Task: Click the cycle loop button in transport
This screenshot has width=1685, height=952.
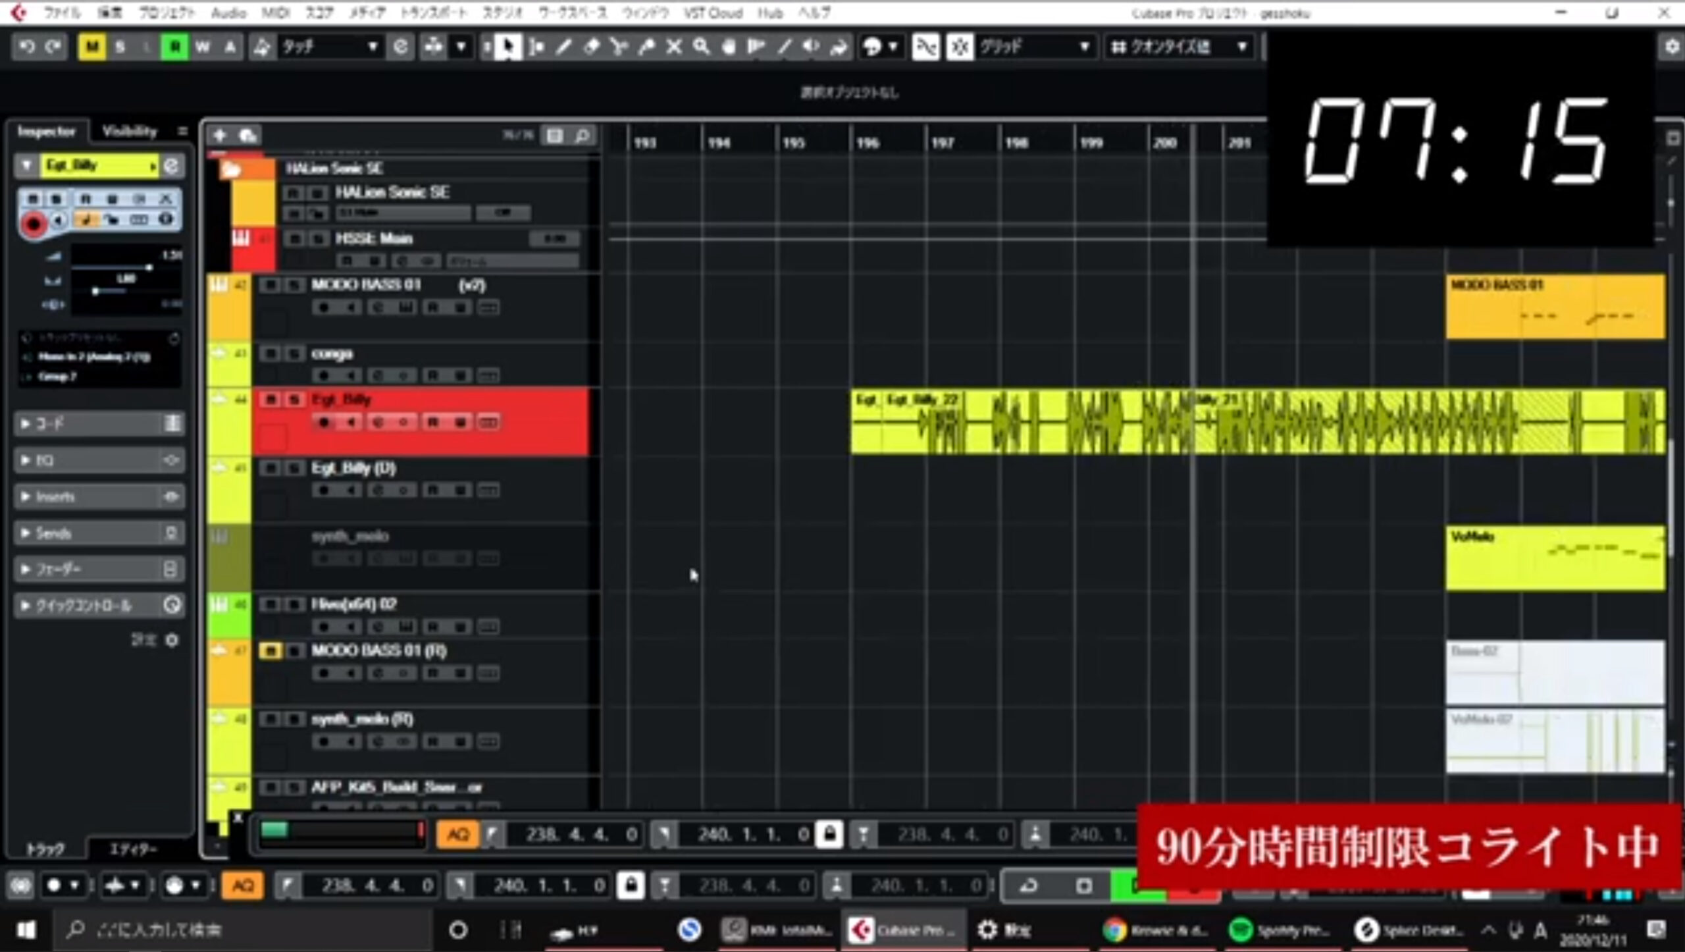Action: [1029, 886]
